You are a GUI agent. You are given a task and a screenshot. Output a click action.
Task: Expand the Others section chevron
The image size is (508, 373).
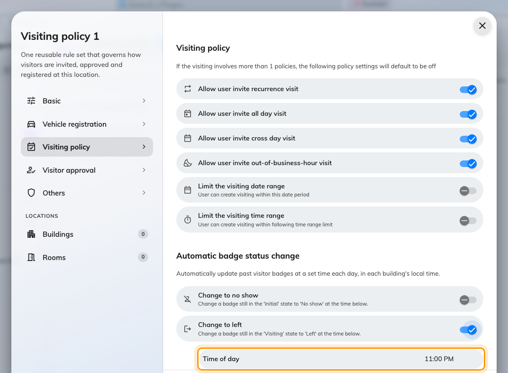(x=144, y=193)
